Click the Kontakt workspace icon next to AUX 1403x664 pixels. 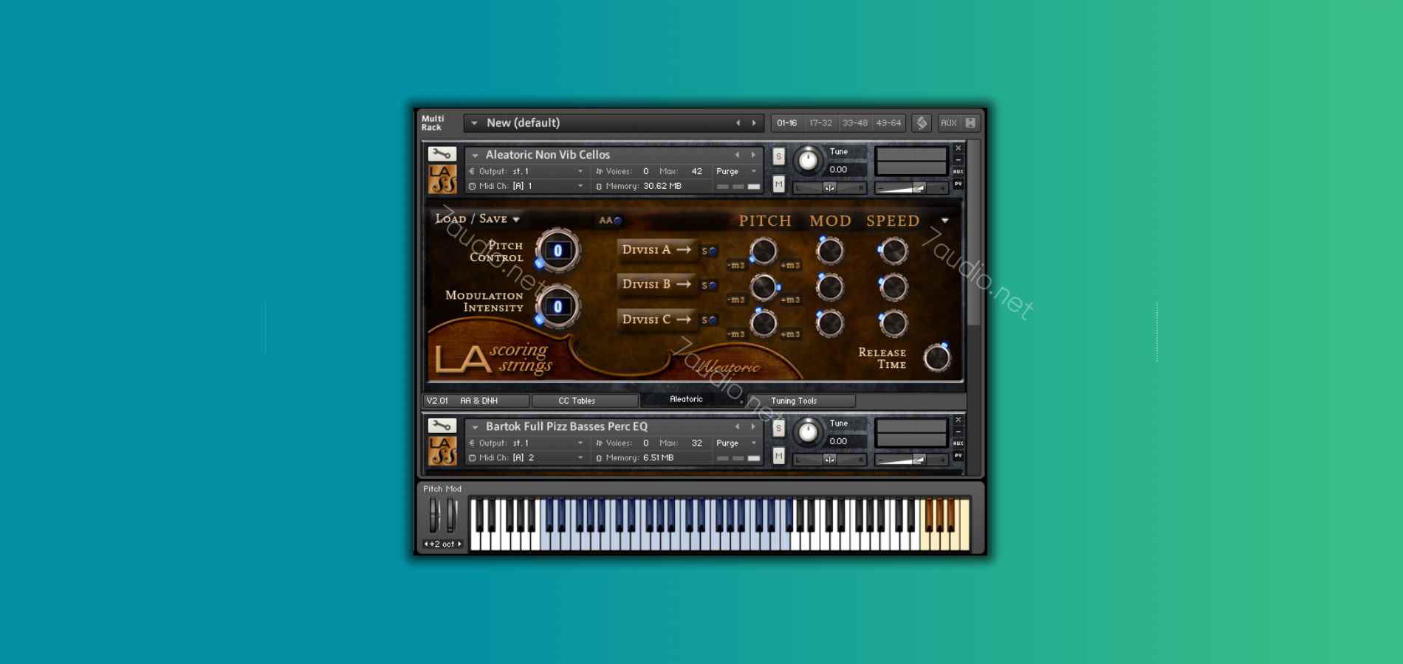922,123
